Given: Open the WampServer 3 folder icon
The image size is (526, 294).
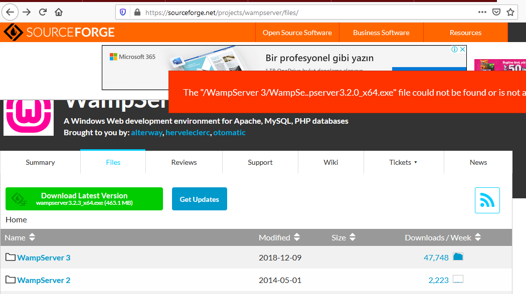Looking at the screenshot, I should tap(11, 257).
